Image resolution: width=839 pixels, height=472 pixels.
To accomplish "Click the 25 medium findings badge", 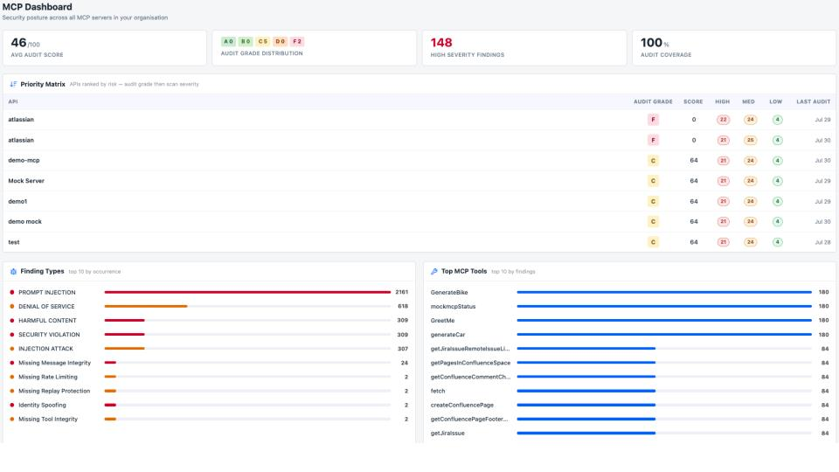I will coord(750,140).
